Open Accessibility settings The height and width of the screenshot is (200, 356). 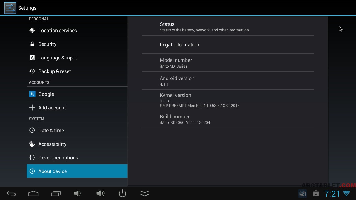click(x=77, y=144)
